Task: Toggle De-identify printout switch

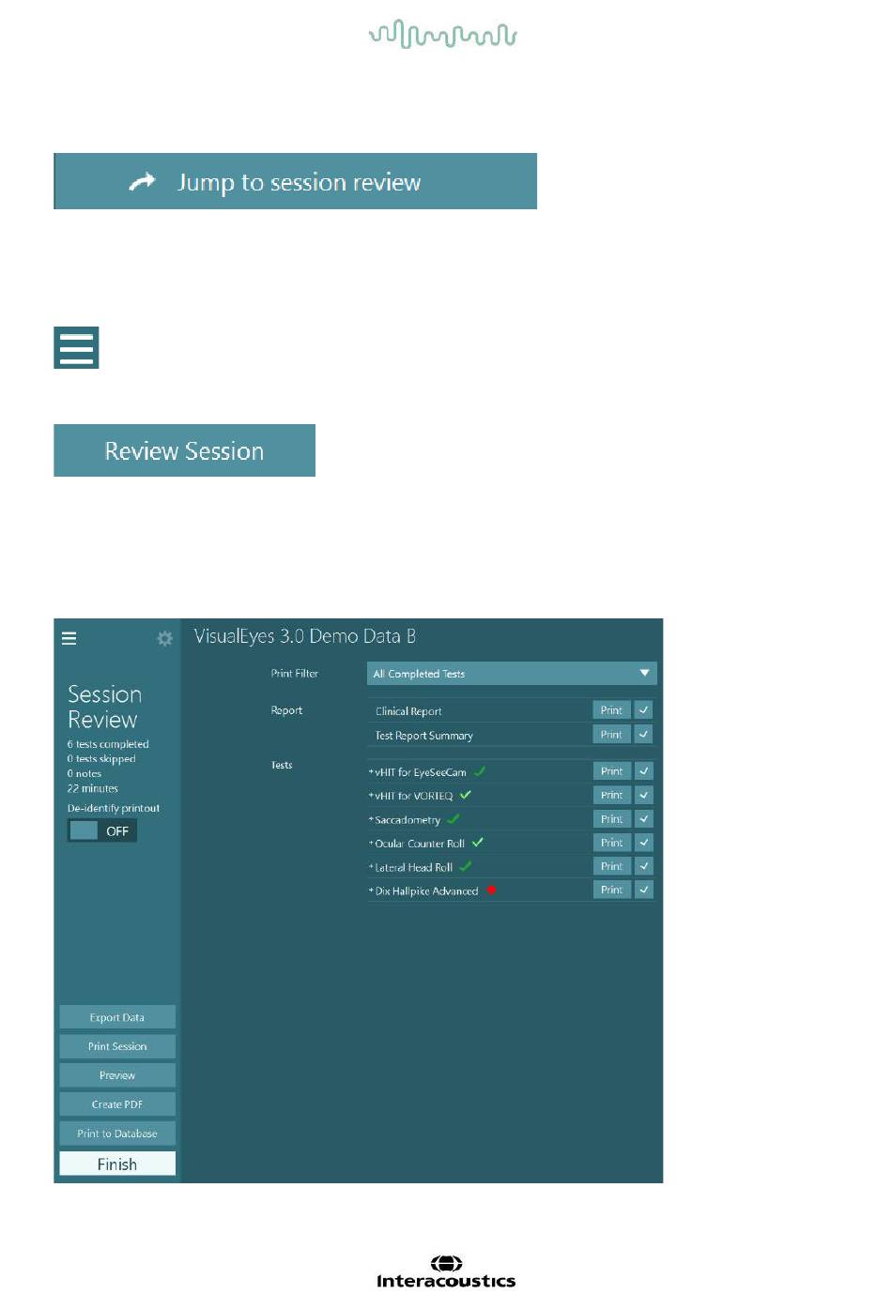Action: [x=102, y=830]
